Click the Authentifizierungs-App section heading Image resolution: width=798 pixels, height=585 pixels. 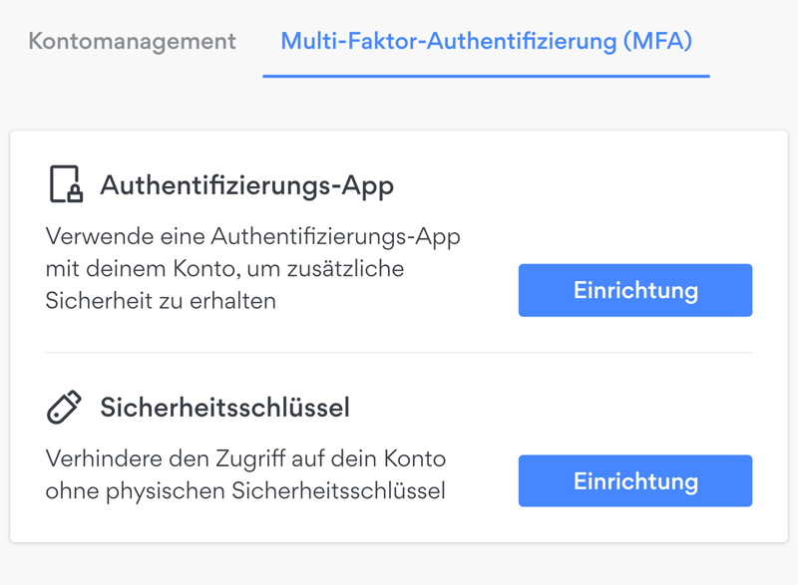click(x=246, y=185)
